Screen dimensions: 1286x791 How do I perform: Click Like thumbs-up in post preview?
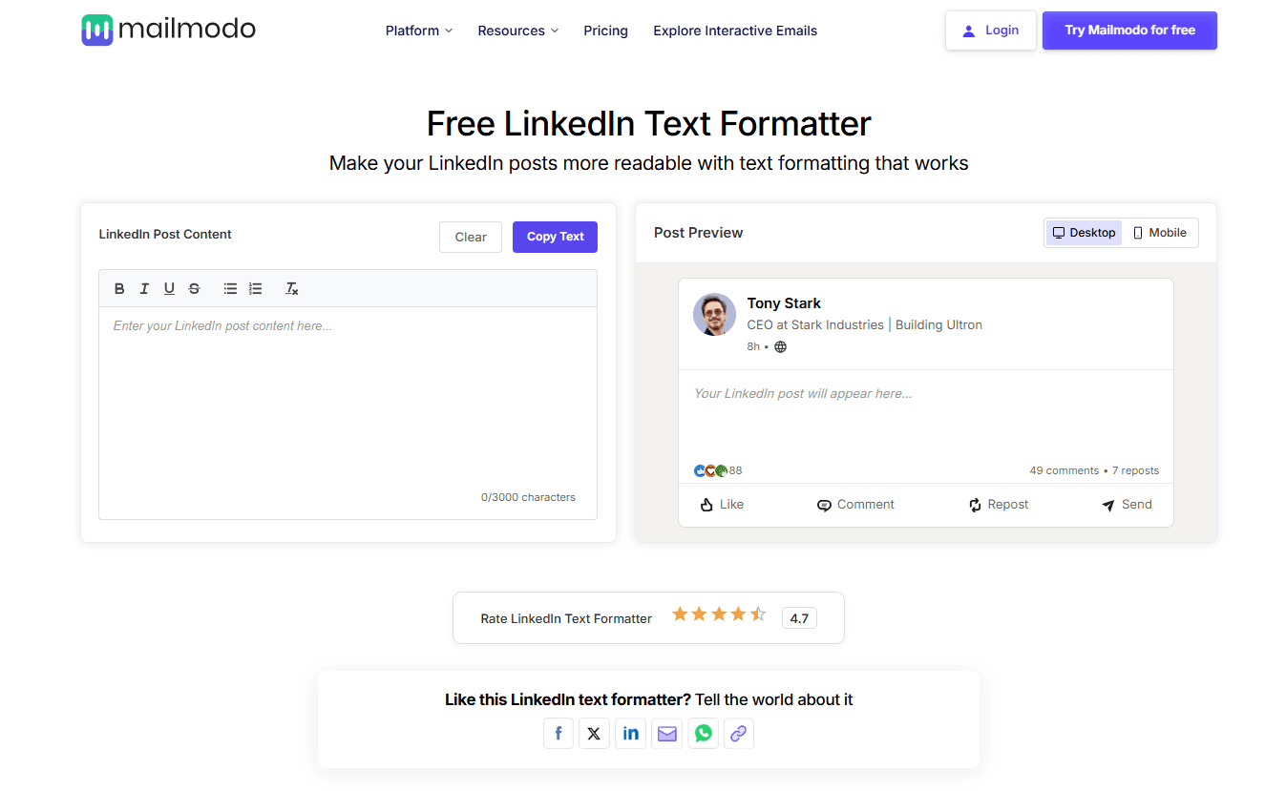point(722,505)
